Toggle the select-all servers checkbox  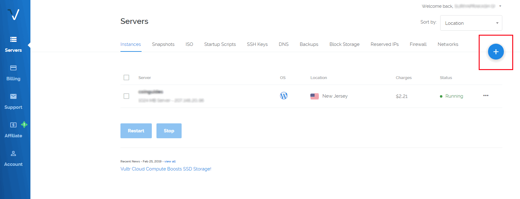pyautogui.click(x=126, y=77)
